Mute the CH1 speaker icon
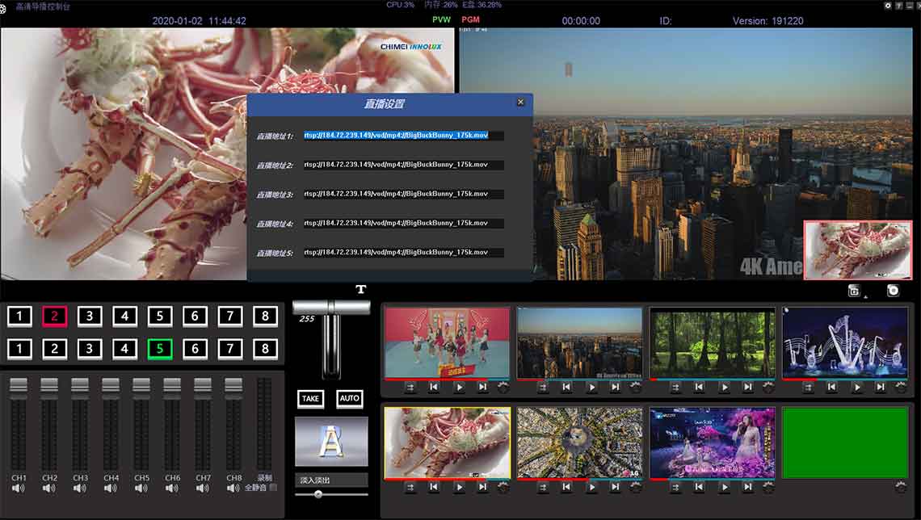 19,489
